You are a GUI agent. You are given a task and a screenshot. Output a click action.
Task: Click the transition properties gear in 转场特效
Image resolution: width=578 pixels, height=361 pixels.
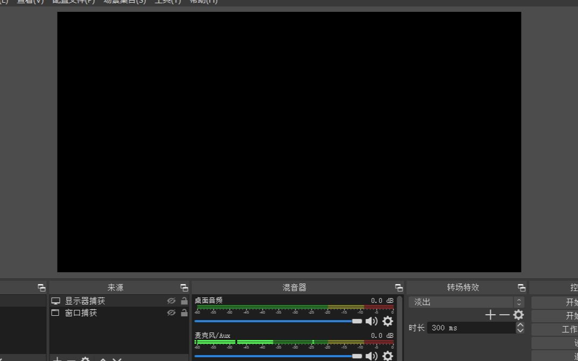point(517,315)
